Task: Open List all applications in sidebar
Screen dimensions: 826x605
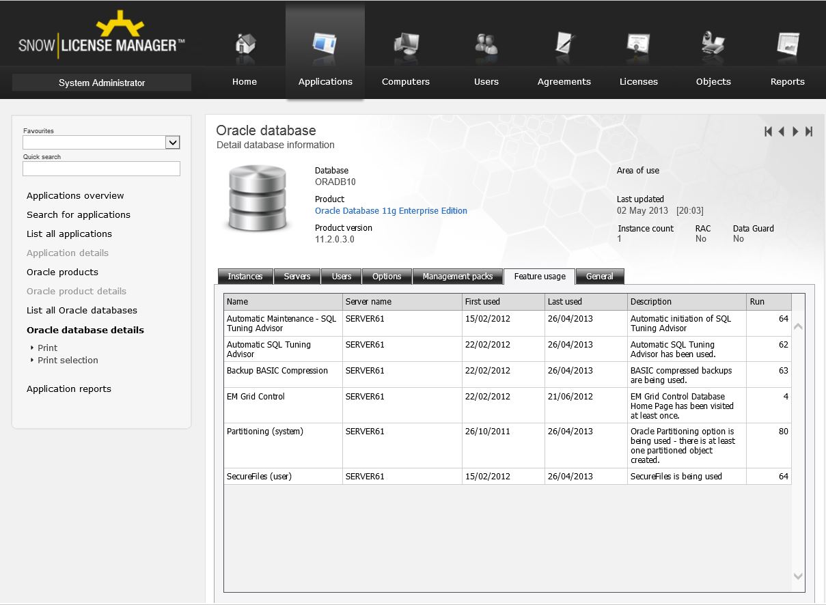Action: 69,234
